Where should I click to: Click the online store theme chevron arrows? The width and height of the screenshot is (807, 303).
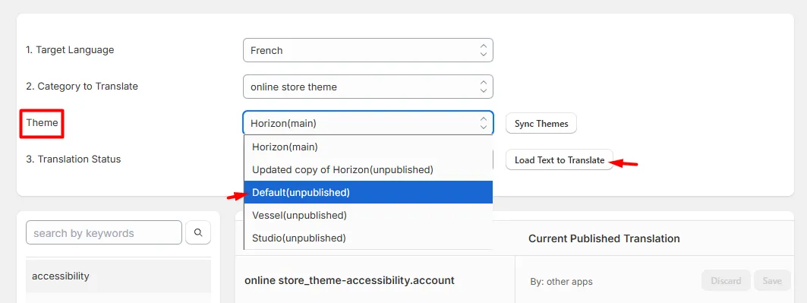pos(483,87)
